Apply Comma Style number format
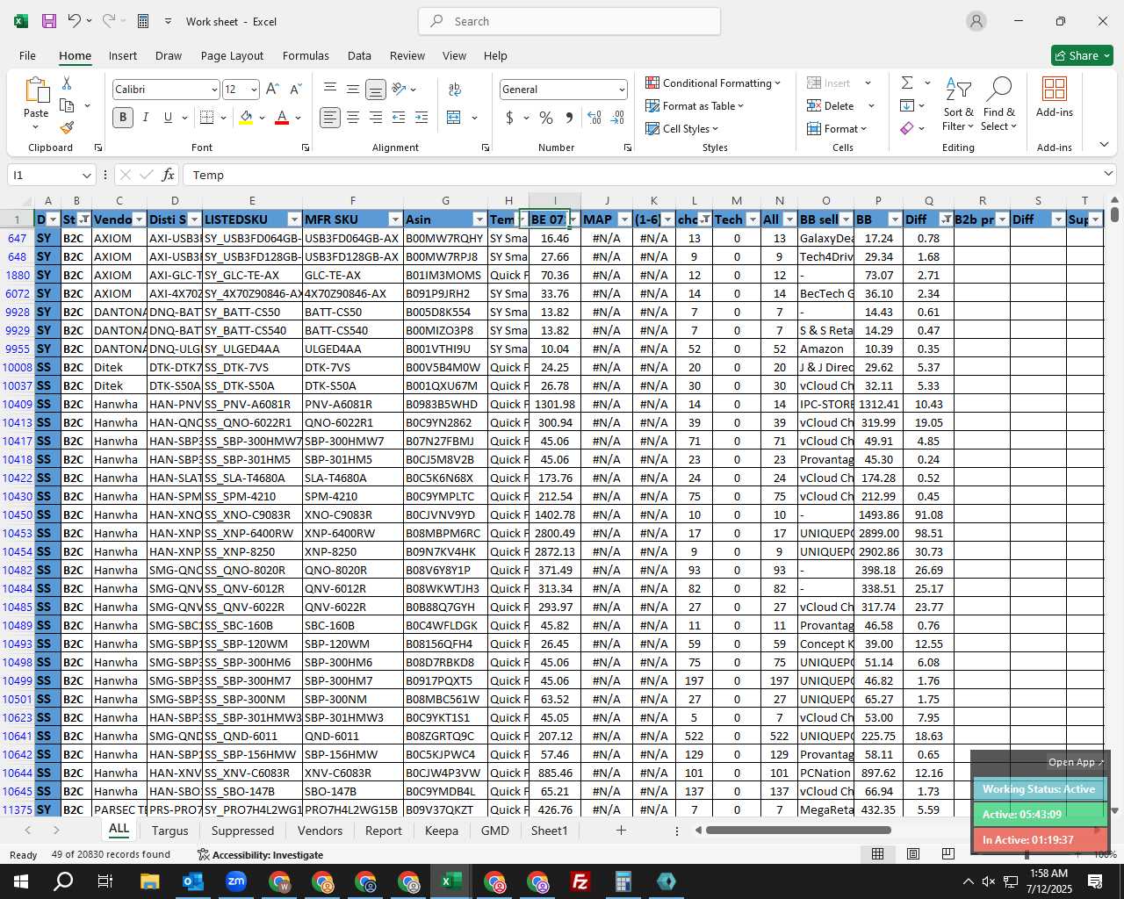 [569, 118]
